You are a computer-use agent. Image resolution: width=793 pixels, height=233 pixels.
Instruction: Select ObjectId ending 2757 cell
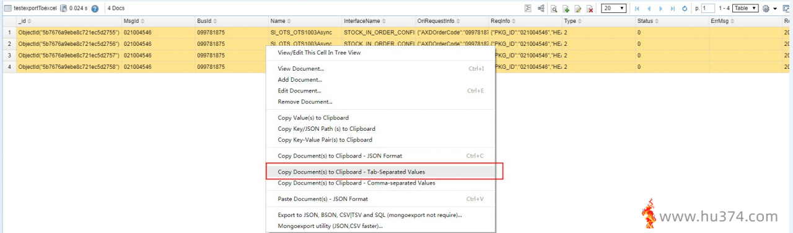click(69, 55)
